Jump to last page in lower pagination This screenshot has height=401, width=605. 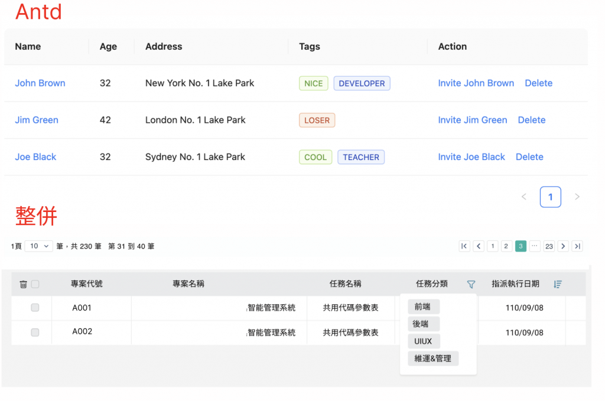tap(578, 246)
